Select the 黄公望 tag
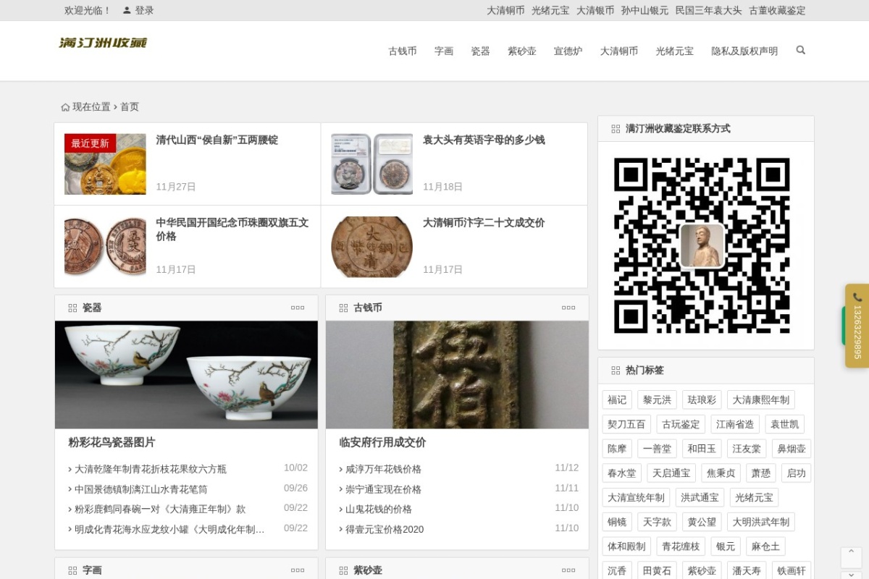Screen dimensions: 869x579 pyautogui.click(x=702, y=523)
